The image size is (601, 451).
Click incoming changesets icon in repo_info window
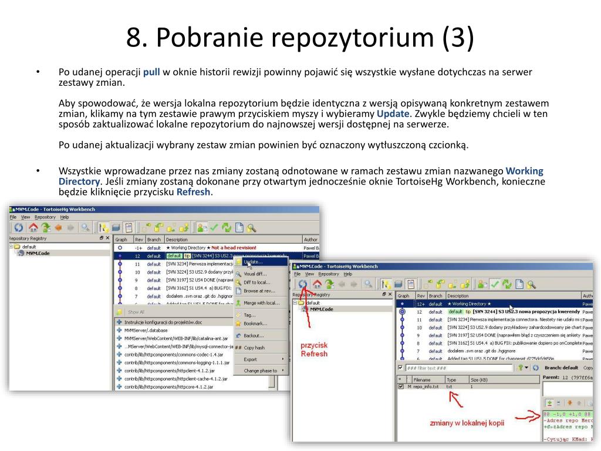pyautogui.click(x=428, y=285)
